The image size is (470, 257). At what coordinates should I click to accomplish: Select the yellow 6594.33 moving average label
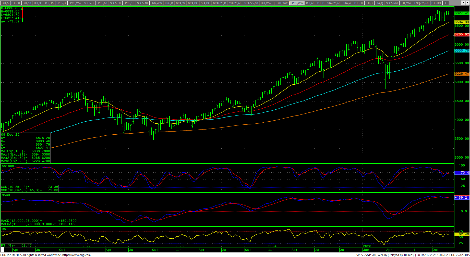tap(462, 22)
